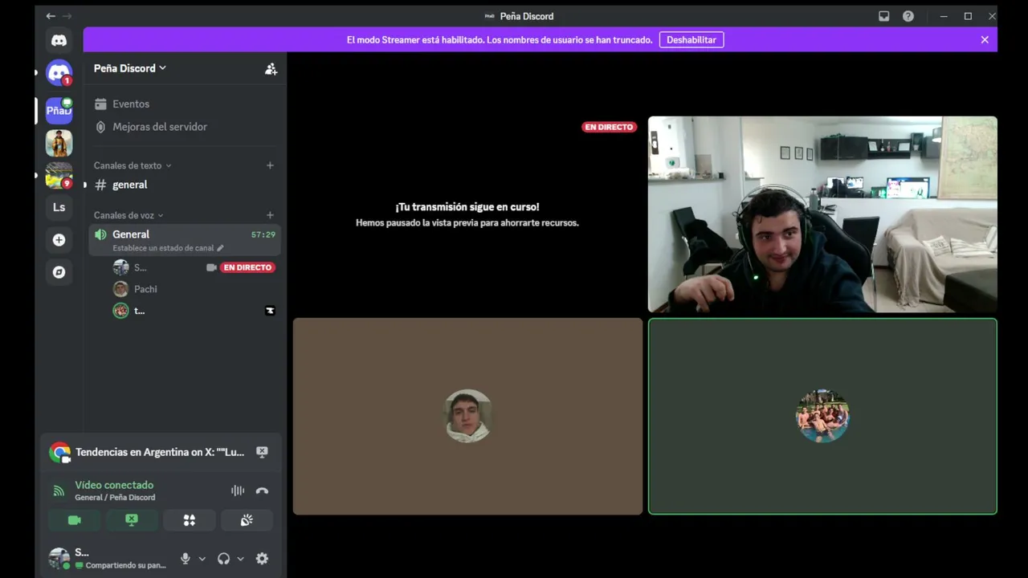Open the server with the red 1 badge
The height and width of the screenshot is (578, 1028).
pyautogui.click(x=59, y=73)
